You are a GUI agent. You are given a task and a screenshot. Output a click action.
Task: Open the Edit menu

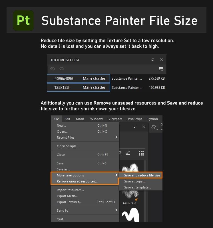point(67,119)
